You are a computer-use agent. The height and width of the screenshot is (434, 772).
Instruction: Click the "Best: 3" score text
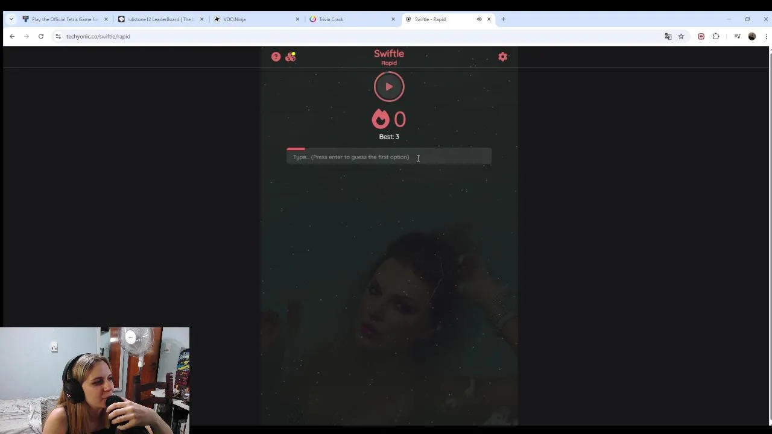click(x=389, y=137)
